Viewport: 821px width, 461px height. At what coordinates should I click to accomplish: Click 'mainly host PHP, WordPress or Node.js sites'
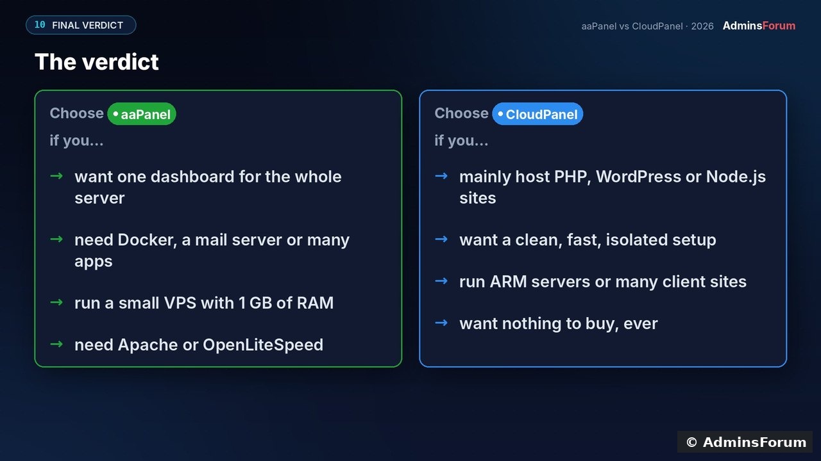(613, 187)
